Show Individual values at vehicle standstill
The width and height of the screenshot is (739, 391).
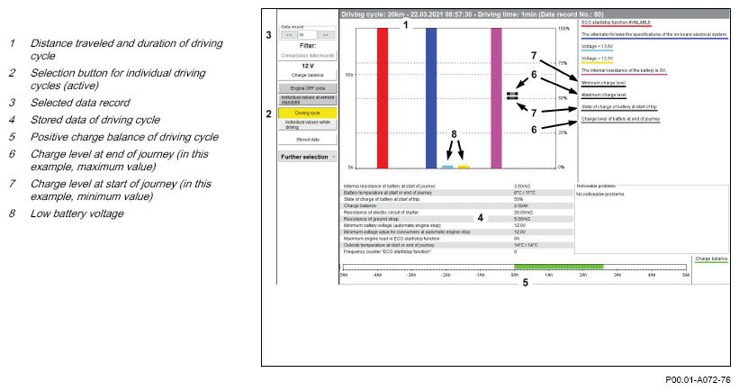click(307, 99)
